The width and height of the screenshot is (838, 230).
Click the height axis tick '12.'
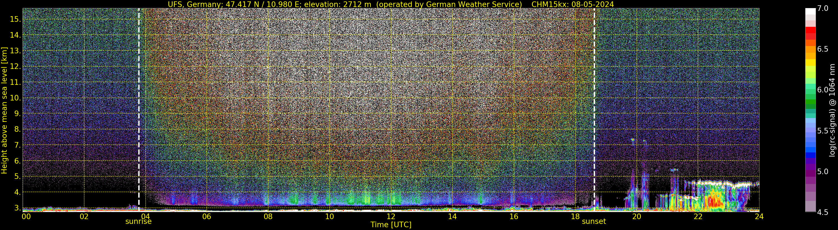point(15,66)
